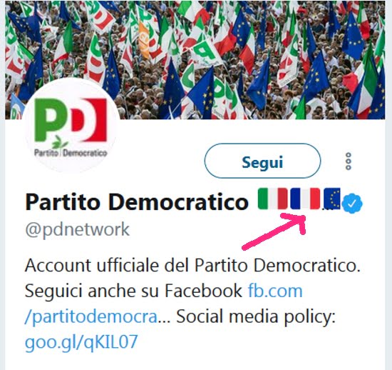Click the Account ufficiale bio sentence
The width and height of the screenshot is (392, 370).
(x=192, y=265)
